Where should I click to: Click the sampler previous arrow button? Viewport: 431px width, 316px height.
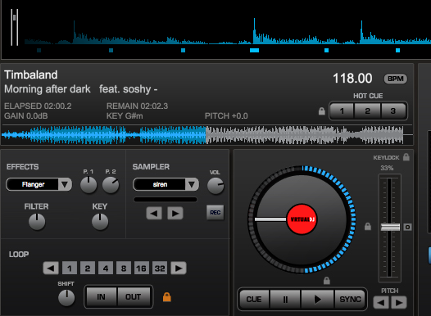click(x=154, y=214)
